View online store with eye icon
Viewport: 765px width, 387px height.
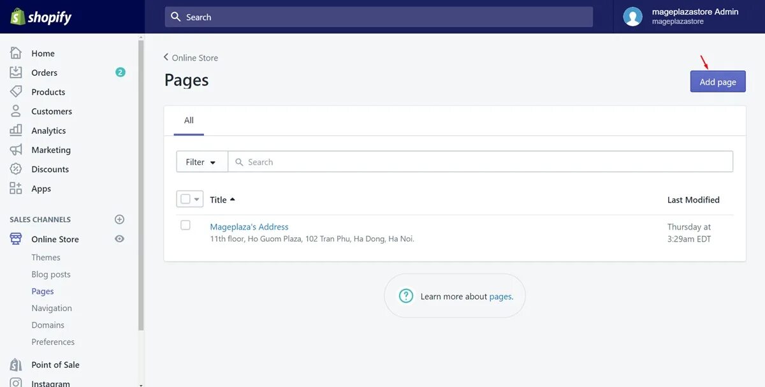click(119, 239)
